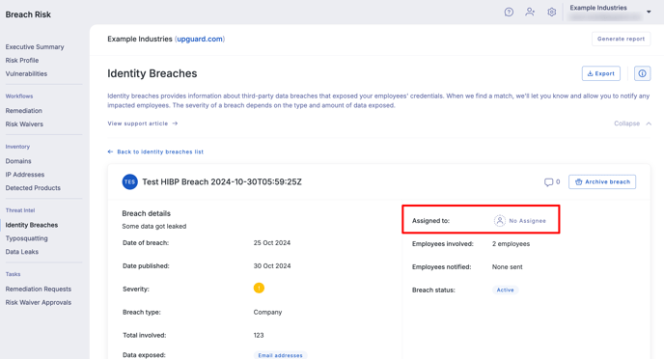Open settings gear icon in header

[551, 13]
